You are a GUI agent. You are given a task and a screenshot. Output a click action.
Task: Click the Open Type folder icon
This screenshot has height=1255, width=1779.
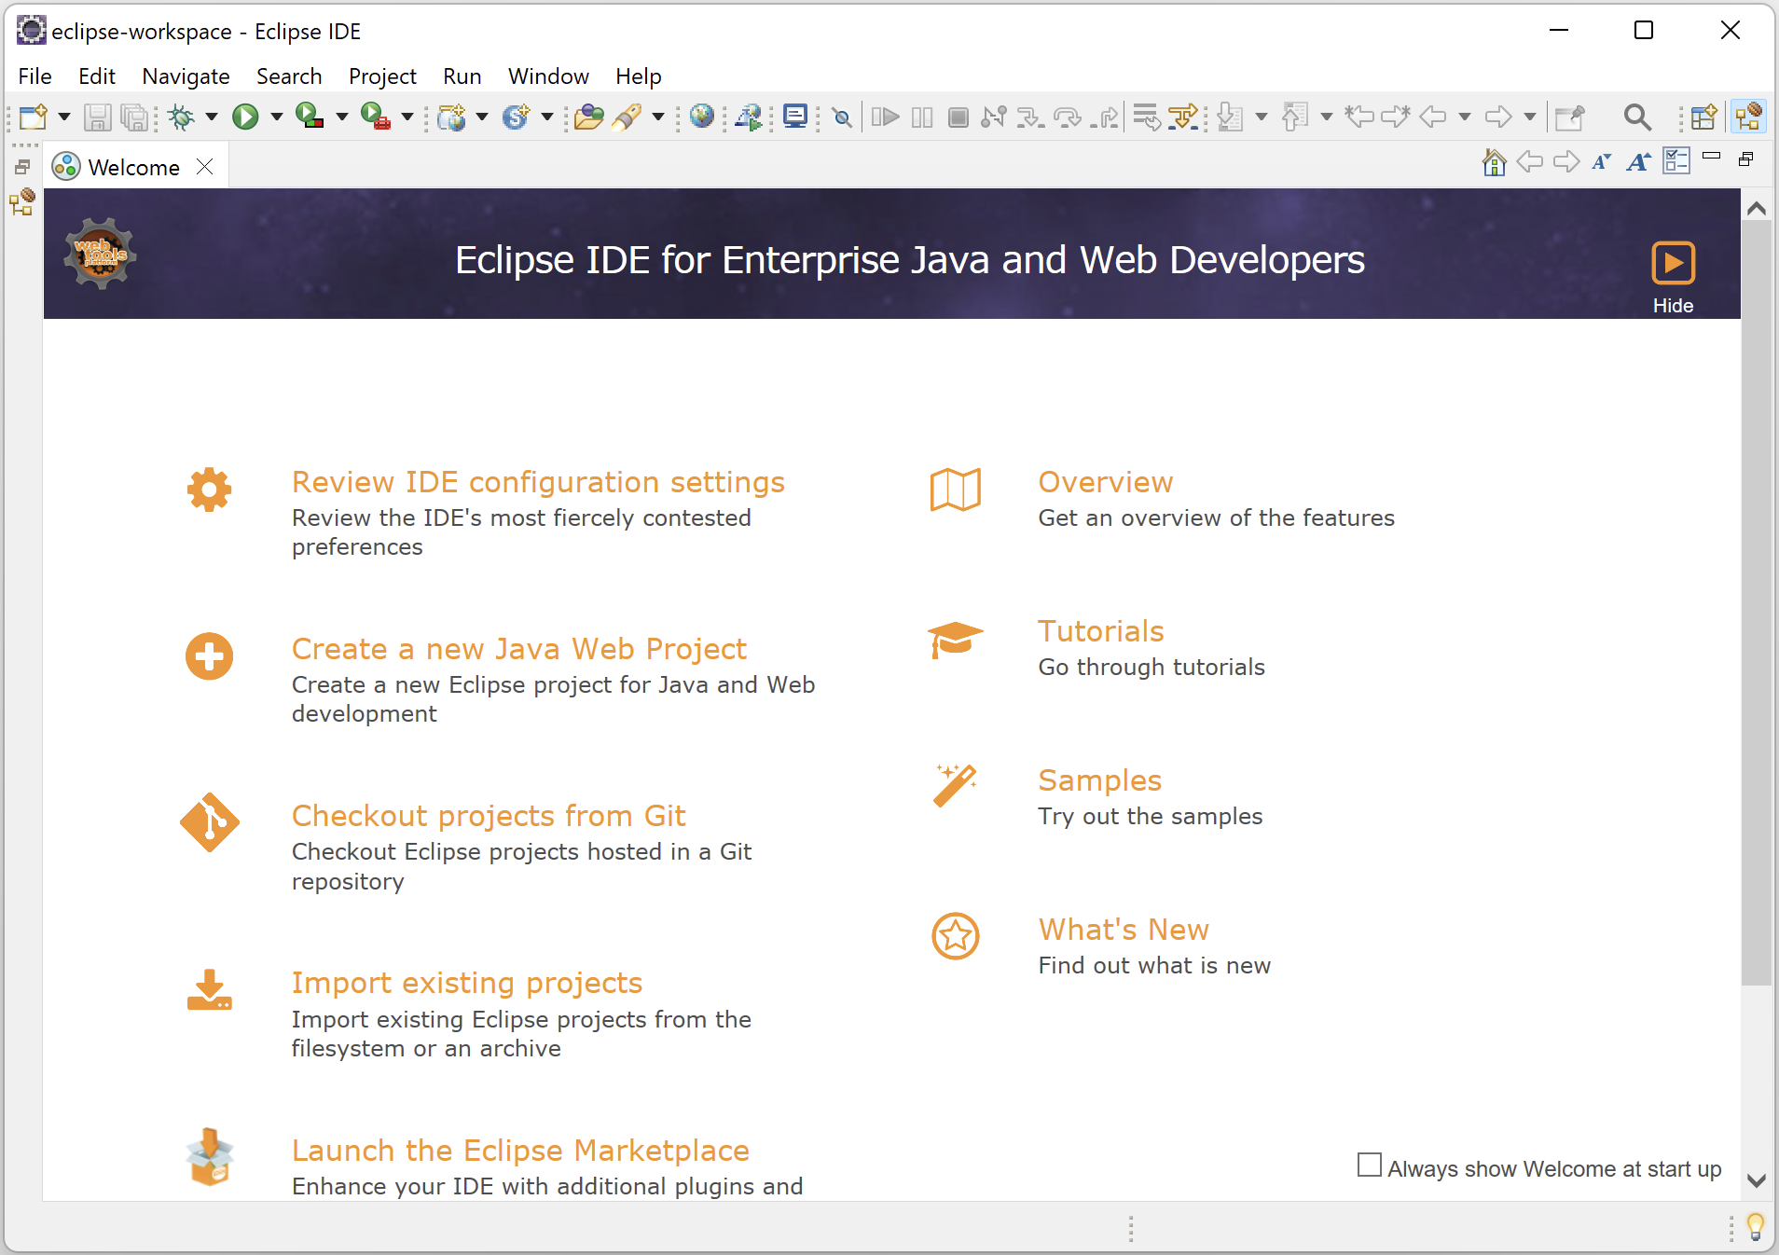pos(588,117)
